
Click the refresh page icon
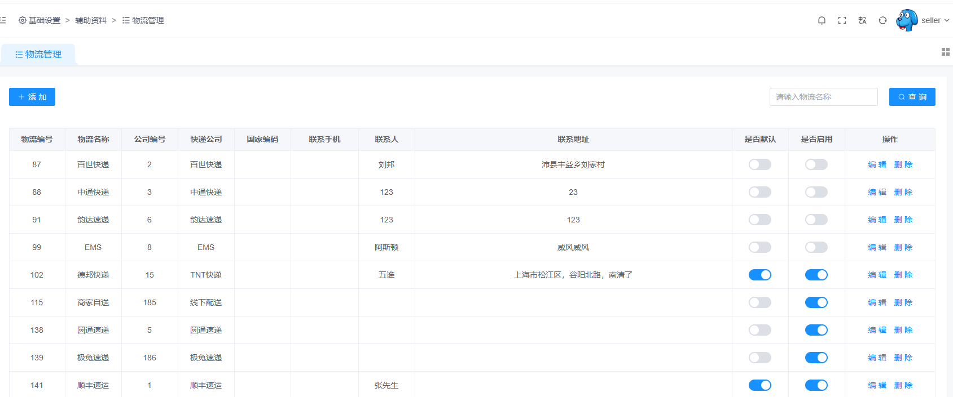[882, 20]
